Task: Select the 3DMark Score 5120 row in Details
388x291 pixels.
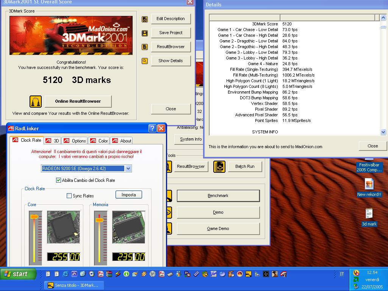Action: (294, 24)
